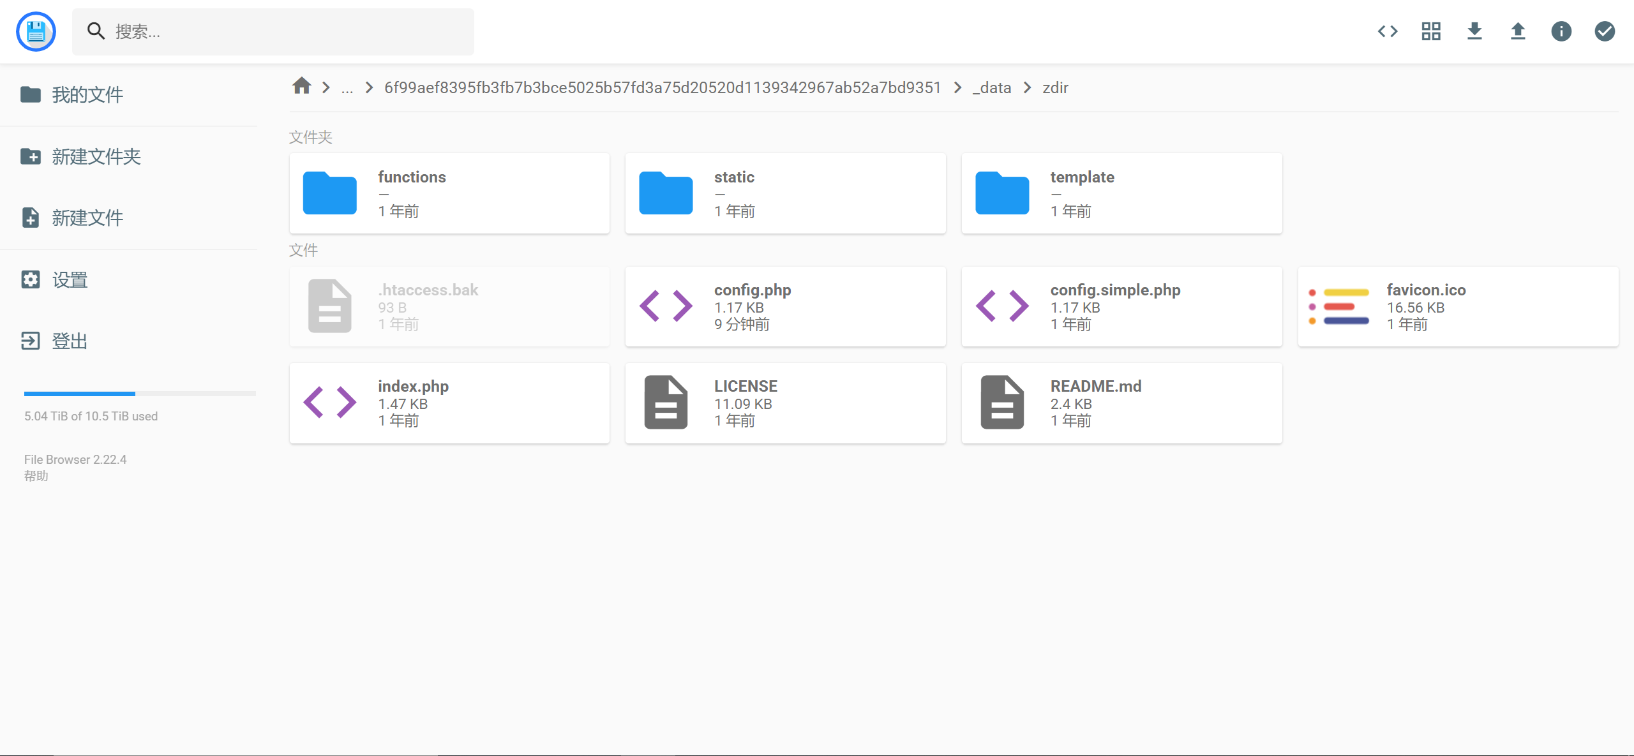The width and height of the screenshot is (1634, 756).
Task: Expand the collapsed breadcrumb ellipsis
Action: click(x=347, y=88)
